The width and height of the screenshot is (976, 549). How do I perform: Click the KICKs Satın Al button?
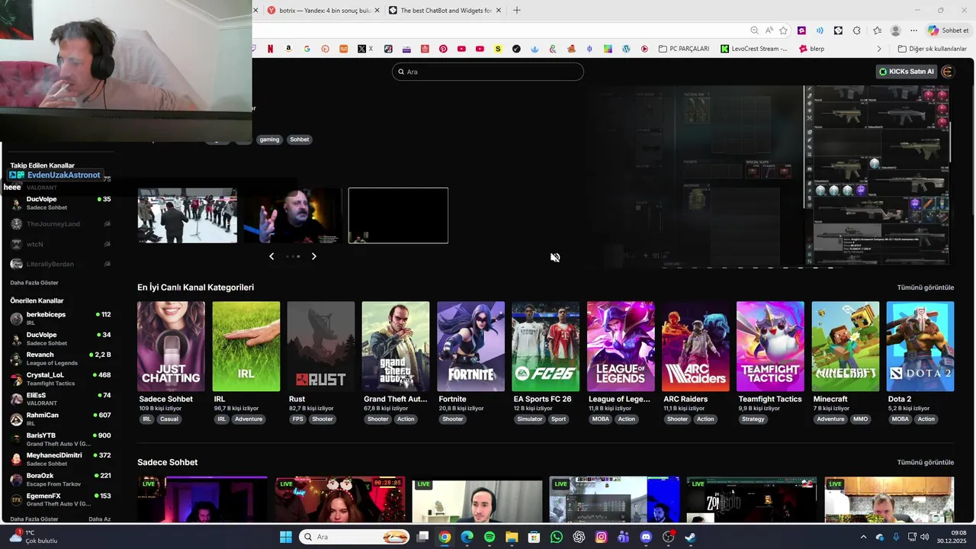906,72
